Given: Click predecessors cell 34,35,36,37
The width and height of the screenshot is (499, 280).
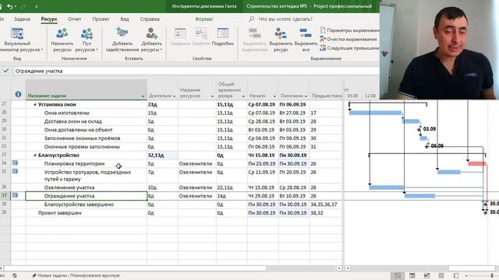Looking at the screenshot, I should coord(326,204).
